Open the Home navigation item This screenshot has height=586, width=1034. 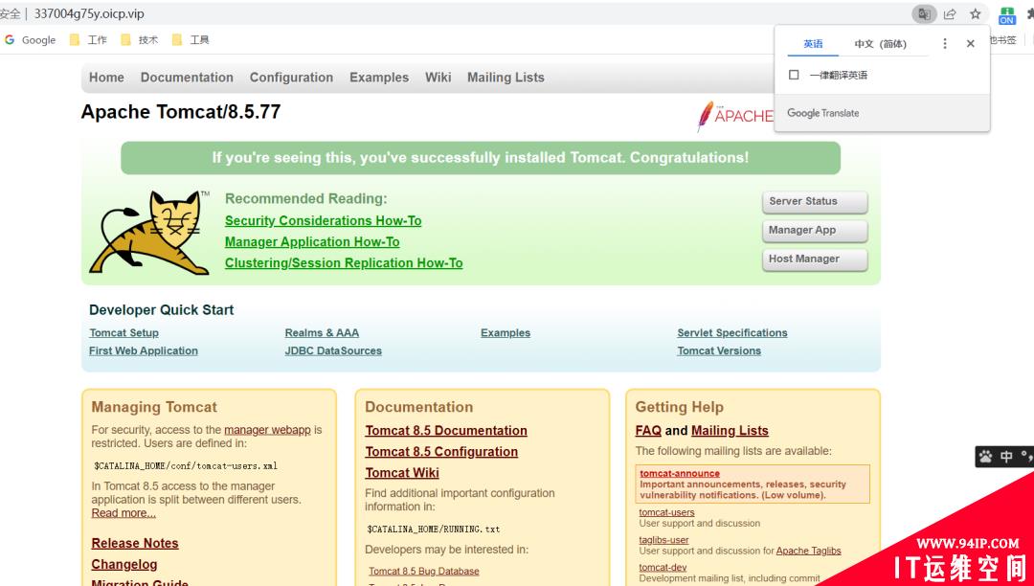pyautogui.click(x=107, y=78)
